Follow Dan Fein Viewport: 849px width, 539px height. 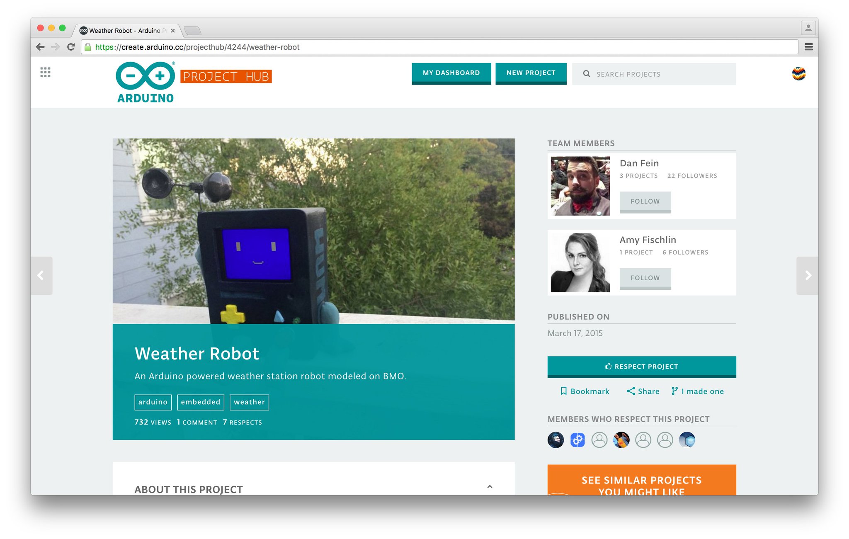pyautogui.click(x=645, y=201)
